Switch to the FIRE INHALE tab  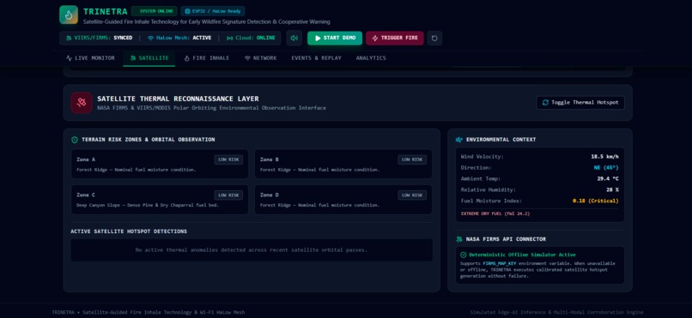[x=207, y=58]
